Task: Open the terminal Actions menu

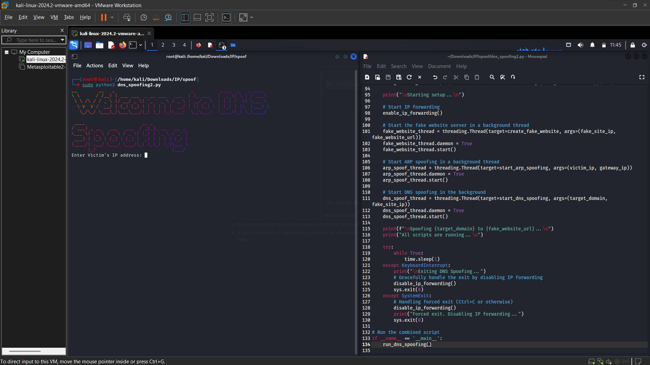Action: (95, 66)
